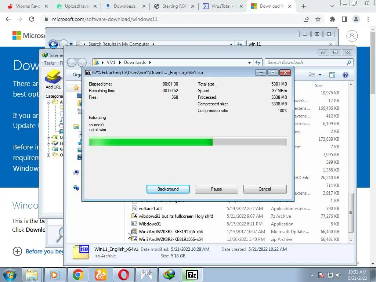Click Favorites star in Explorer navigation pane
Screen dimensions: 376x282
pos(76,87)
